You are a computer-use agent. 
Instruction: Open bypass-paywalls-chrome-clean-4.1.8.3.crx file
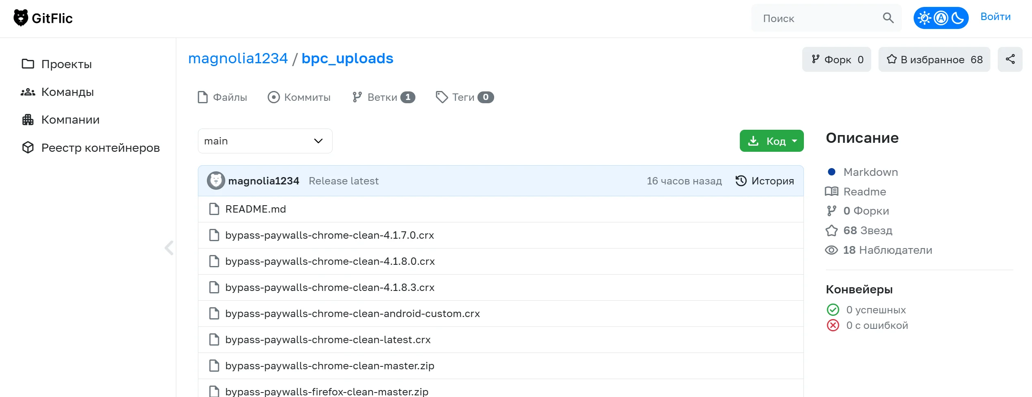pyautogui.click(x=330, y=287)
